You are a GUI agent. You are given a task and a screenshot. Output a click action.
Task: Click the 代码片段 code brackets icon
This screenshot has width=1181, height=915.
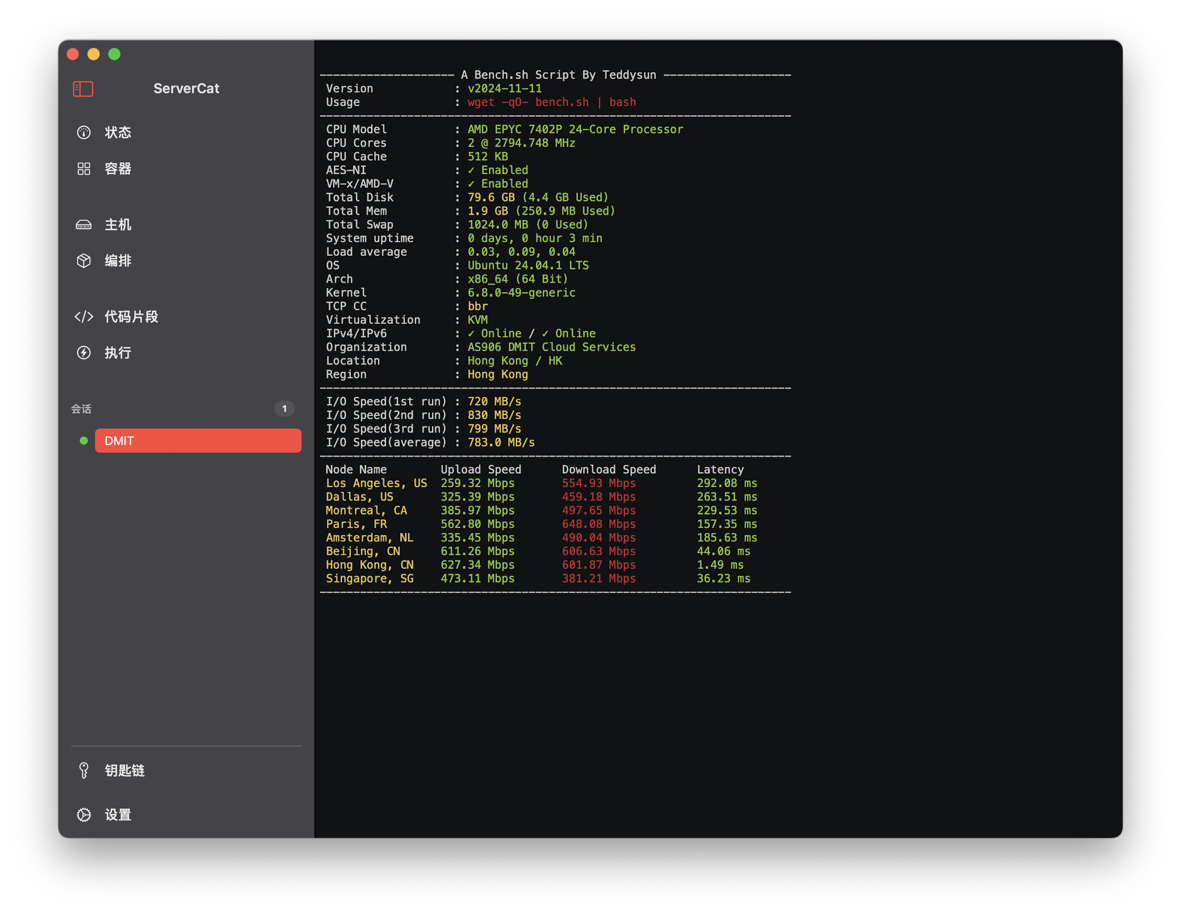point(84,317)
